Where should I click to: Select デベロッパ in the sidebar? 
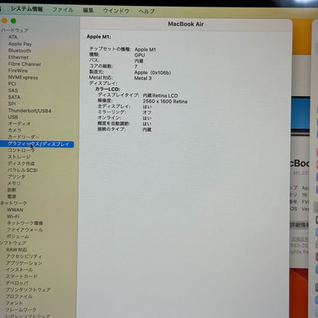point(18,283)
